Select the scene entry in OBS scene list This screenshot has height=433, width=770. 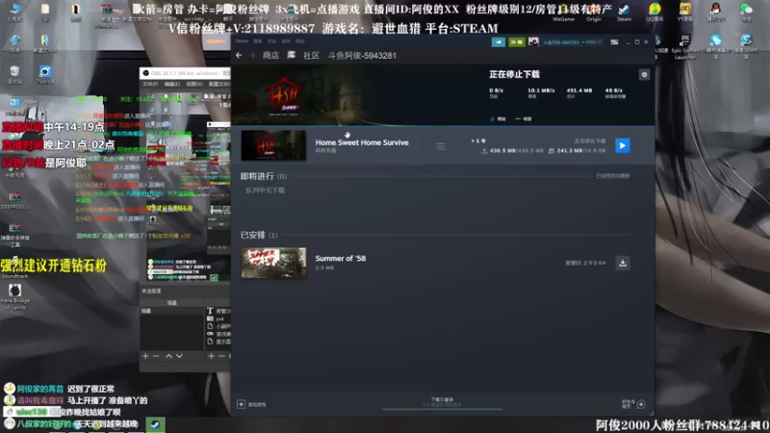point(172,311)
